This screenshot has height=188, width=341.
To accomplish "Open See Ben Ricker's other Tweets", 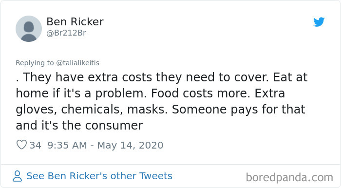I will pyautogui.click(x=99, y=176).
